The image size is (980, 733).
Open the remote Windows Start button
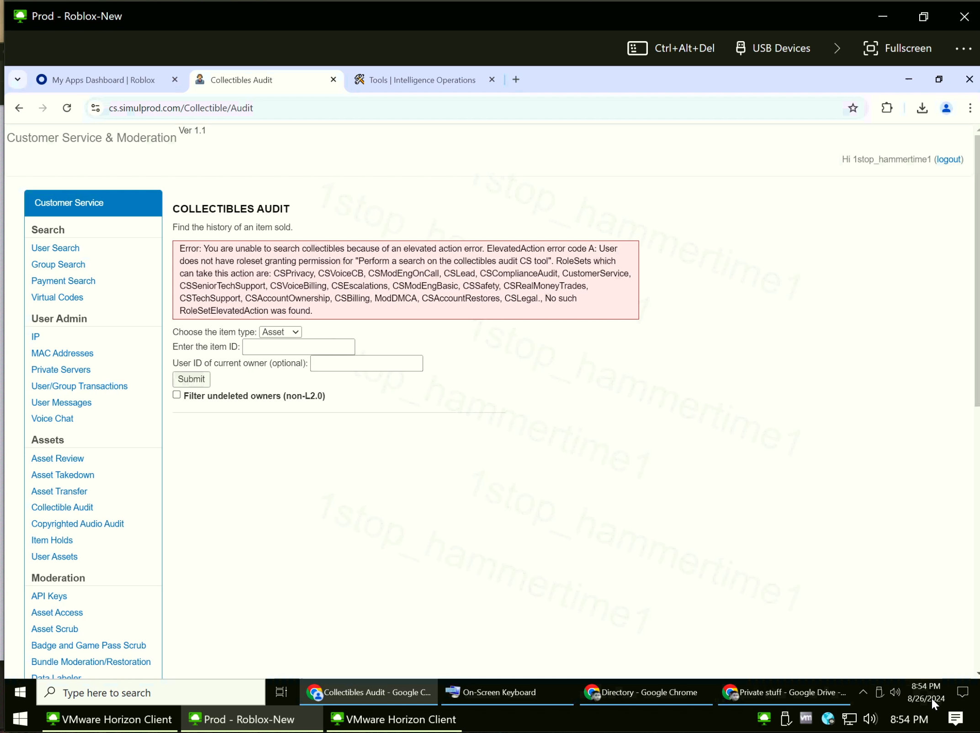(x=20, y=692)
